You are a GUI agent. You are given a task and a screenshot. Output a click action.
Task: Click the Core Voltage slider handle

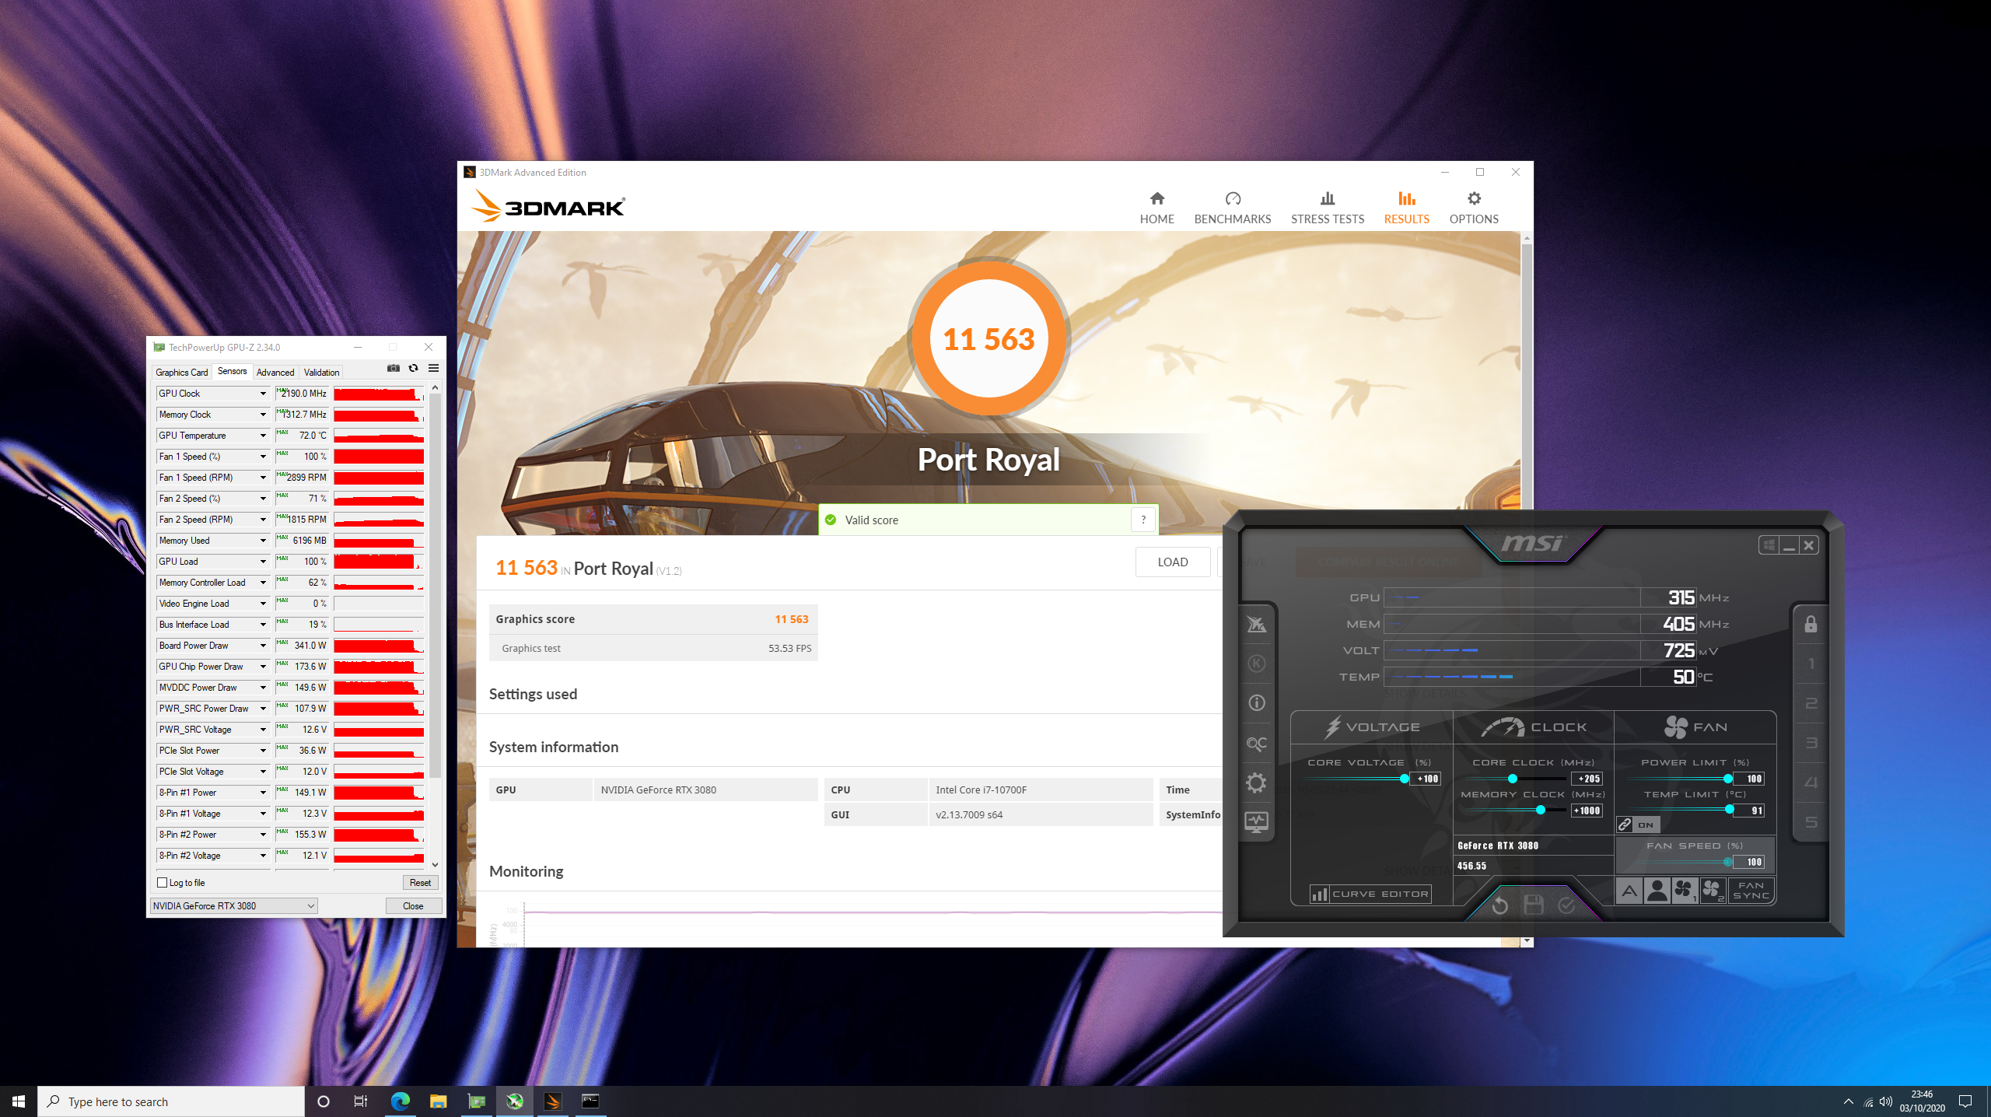point(1405,779)
